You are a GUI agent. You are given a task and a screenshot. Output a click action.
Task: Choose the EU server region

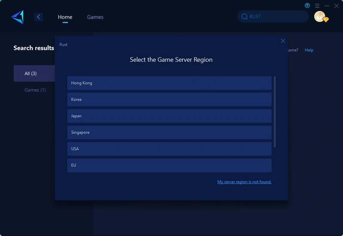[x=169, y=165]
